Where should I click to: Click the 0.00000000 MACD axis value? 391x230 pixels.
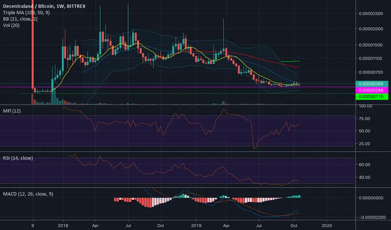[x=371, y=198]
